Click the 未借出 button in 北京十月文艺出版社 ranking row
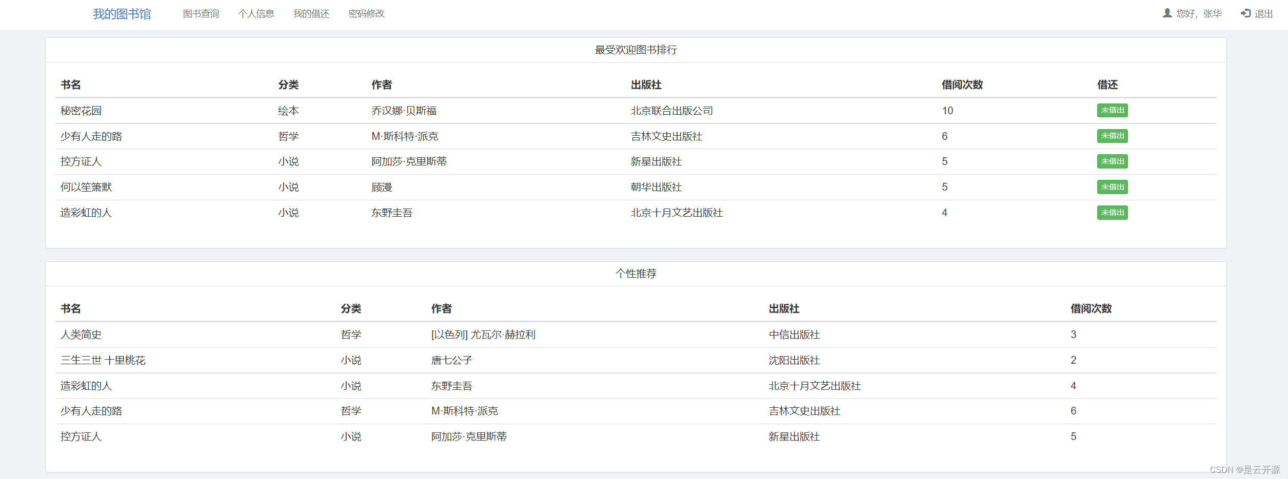 coord(1112,213)
